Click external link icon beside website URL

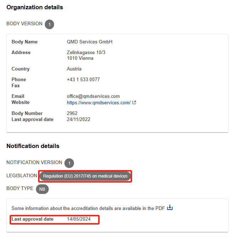(x=134, y=102)
